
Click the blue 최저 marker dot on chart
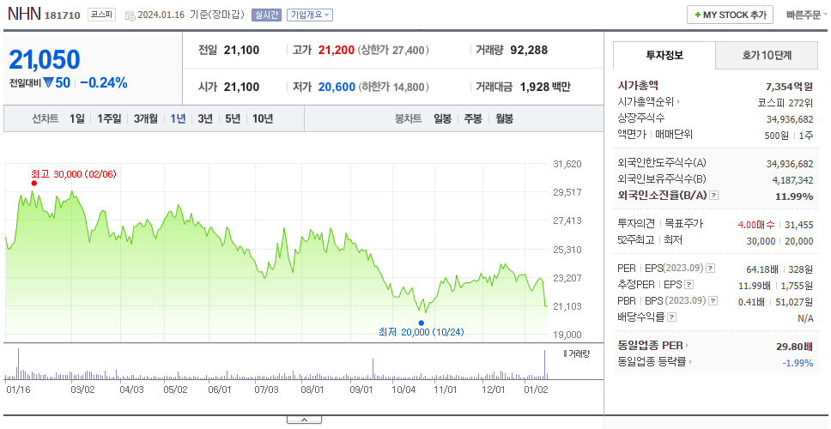[x=421, y=323]
